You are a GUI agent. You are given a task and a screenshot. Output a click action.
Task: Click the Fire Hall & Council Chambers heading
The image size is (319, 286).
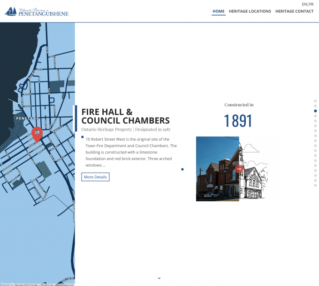click(125, 116)
